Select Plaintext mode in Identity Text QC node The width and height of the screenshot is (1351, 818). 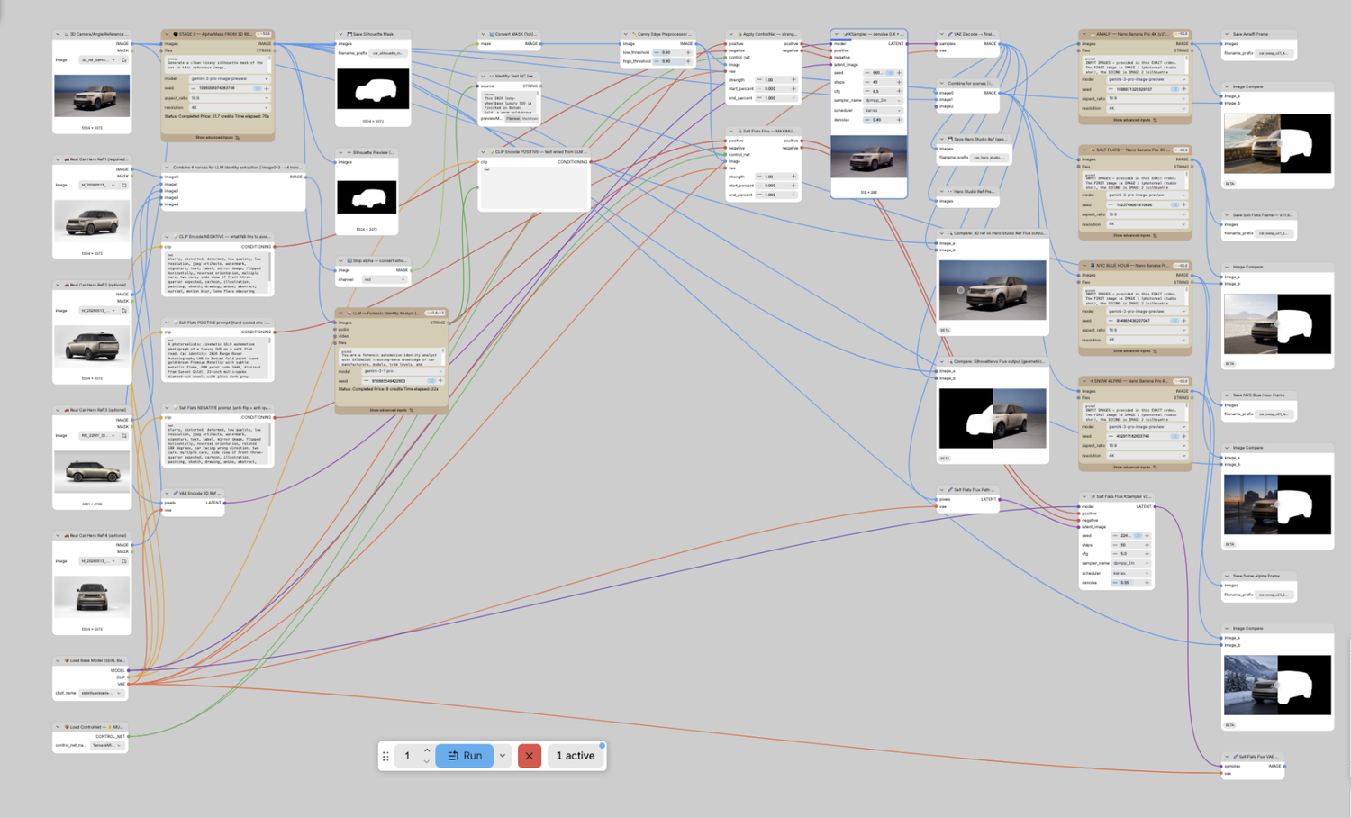click(x=512, y=118)
